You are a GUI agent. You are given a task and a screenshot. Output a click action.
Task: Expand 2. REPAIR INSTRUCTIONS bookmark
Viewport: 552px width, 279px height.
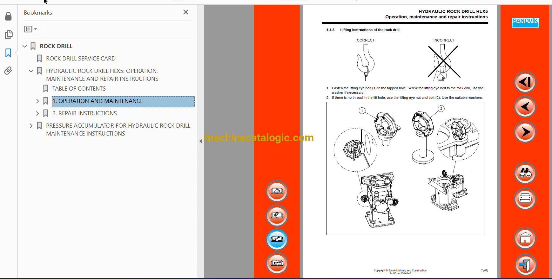pos(37,113)
